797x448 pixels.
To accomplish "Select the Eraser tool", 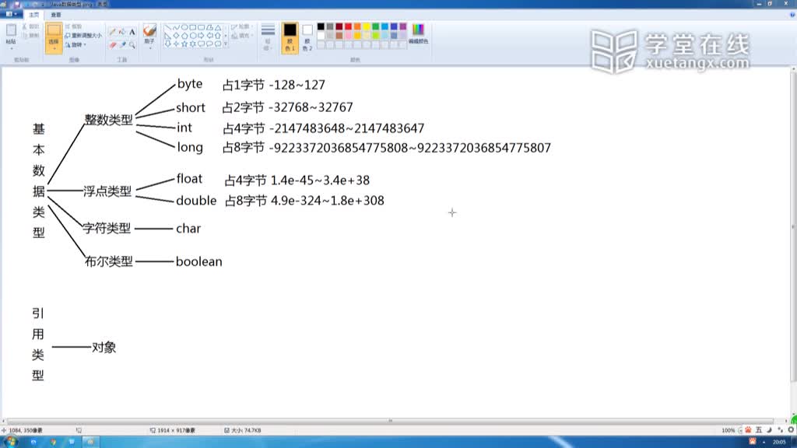I will (x=112, y=45).
